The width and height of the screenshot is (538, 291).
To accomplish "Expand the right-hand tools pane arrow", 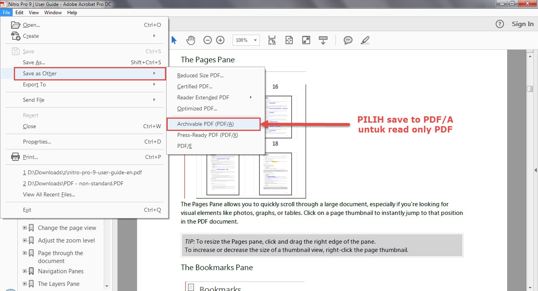I will 536,170.
